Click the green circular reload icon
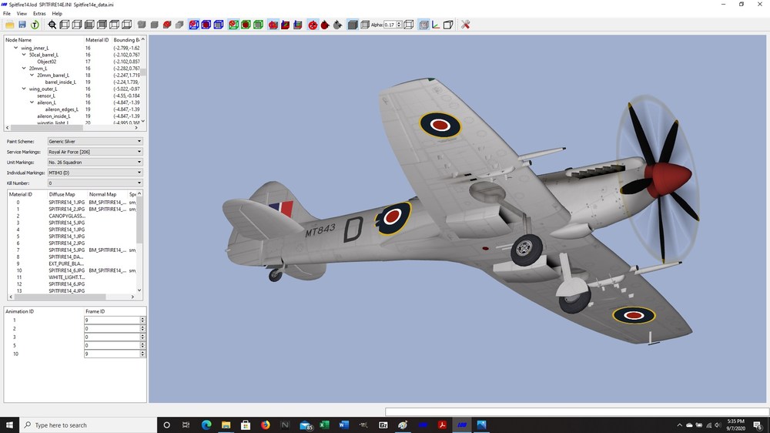The image size is (770, 433). click(35, 25)
